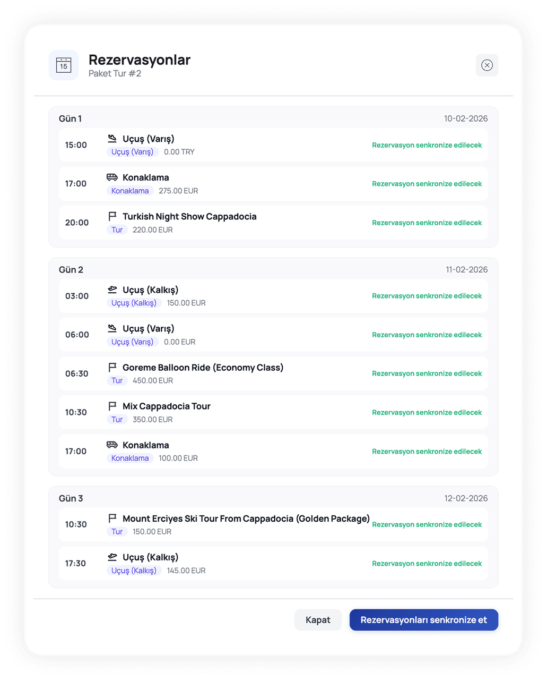Click the Konaklama tag priced 100.00 EUR
This screenshot has height=680, width=547.
[x=130, y=458]
